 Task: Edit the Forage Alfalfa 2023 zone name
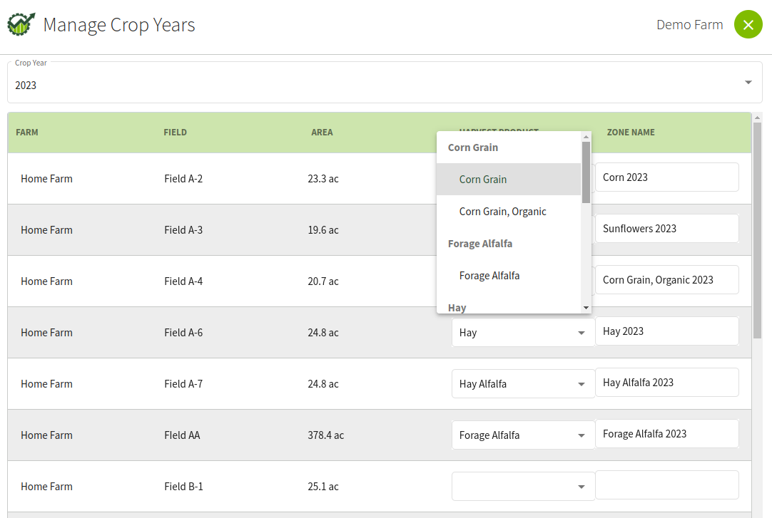[x=666, y=433]
